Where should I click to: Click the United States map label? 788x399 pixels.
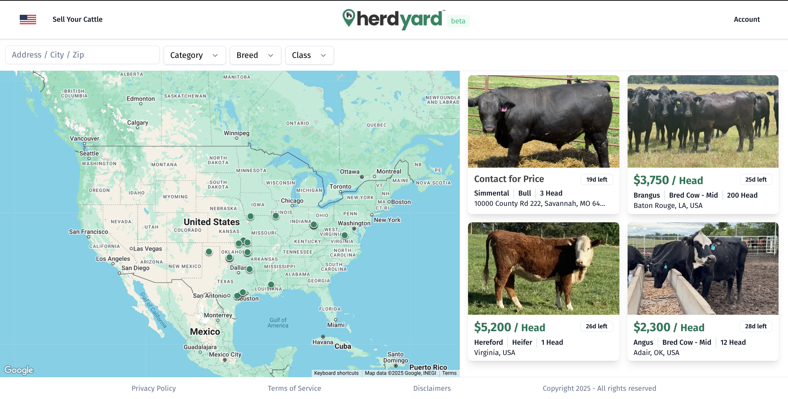pyautogui.click(x=211, y=222)
